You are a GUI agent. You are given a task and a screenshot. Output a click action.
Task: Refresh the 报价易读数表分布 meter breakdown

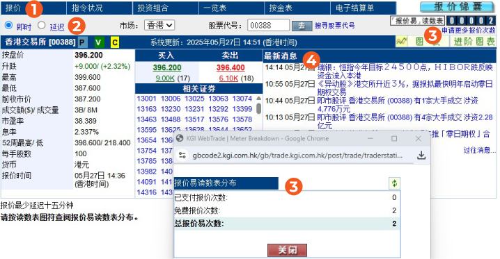point(394,183)
